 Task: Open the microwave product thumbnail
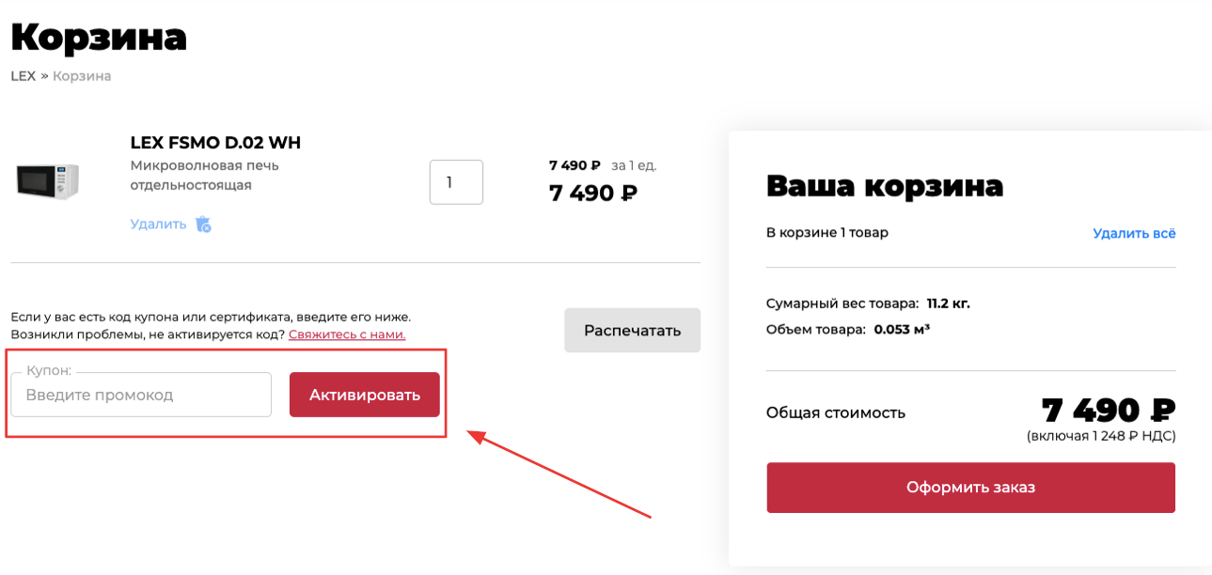coord(47,180)
